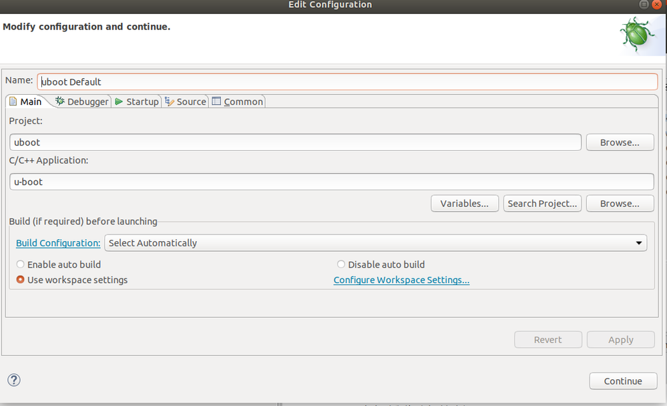Viewport: 667px width, 406px height.
Task: Select the Enable auto build option
Action: pos(20,264)
